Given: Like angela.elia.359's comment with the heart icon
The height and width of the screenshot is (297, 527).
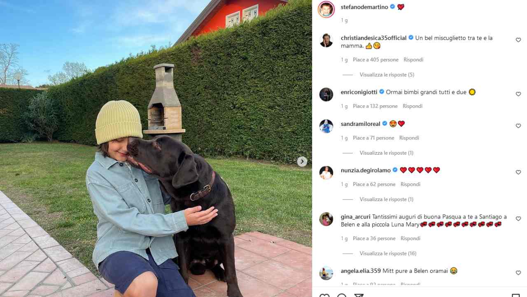Looking at the screenshot, I should click(x=518, y=273).
